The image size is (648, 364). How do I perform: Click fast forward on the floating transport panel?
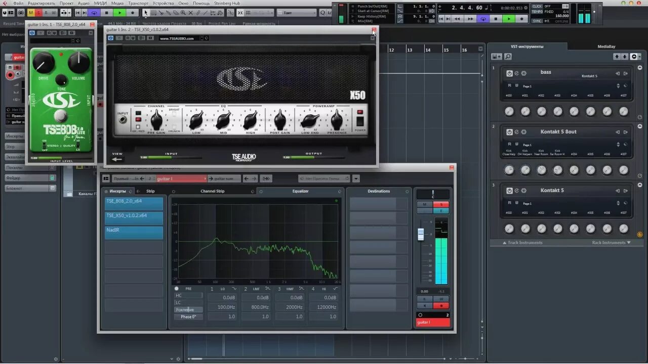pos(470,19)
